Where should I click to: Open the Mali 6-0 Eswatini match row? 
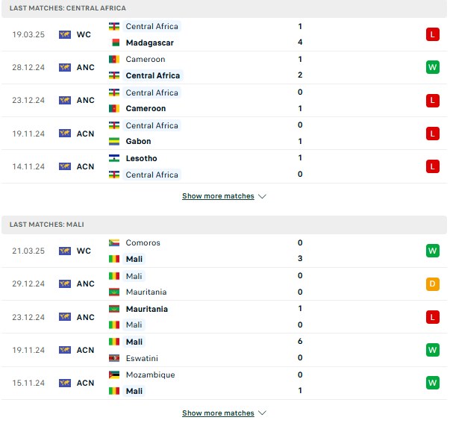point(225,351)
